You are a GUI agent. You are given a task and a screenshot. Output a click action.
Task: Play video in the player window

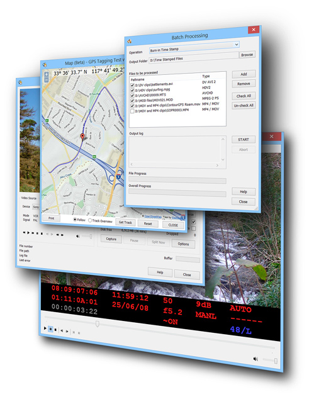45,328
